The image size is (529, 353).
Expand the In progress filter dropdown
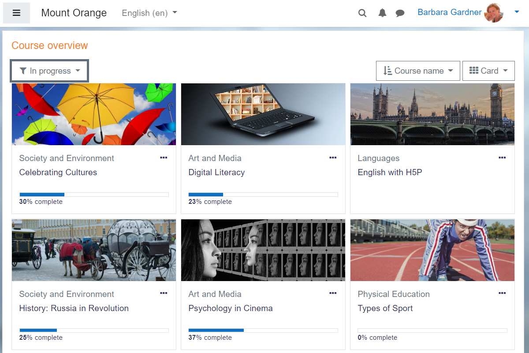(49, 71)
